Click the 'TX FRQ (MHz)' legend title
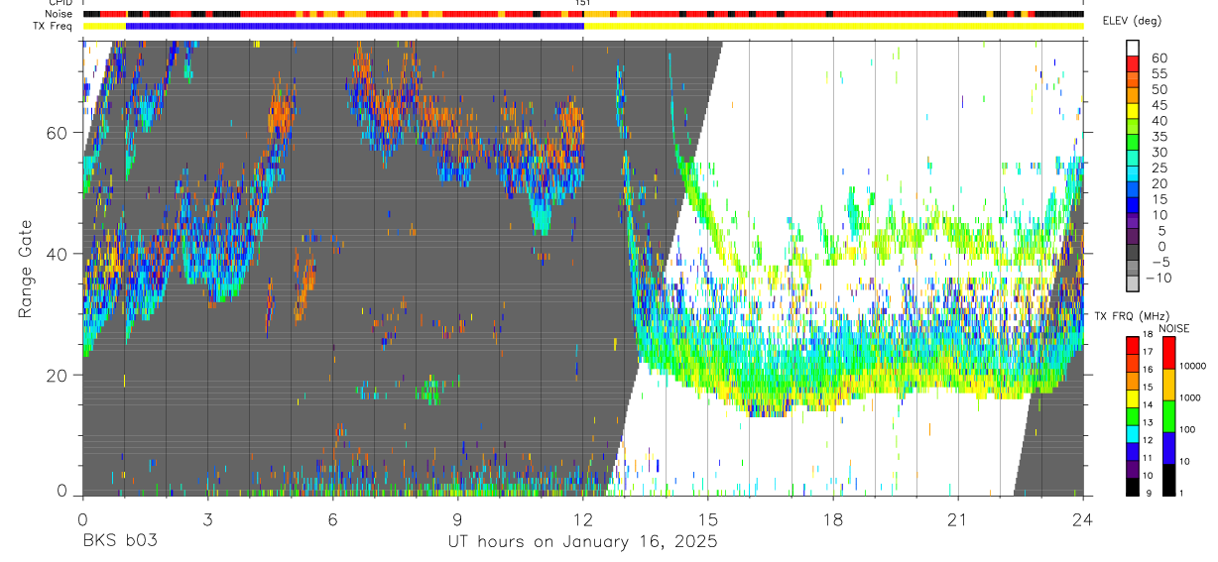This screenshot has width=1218, height=562. (x=1132, y=316)
